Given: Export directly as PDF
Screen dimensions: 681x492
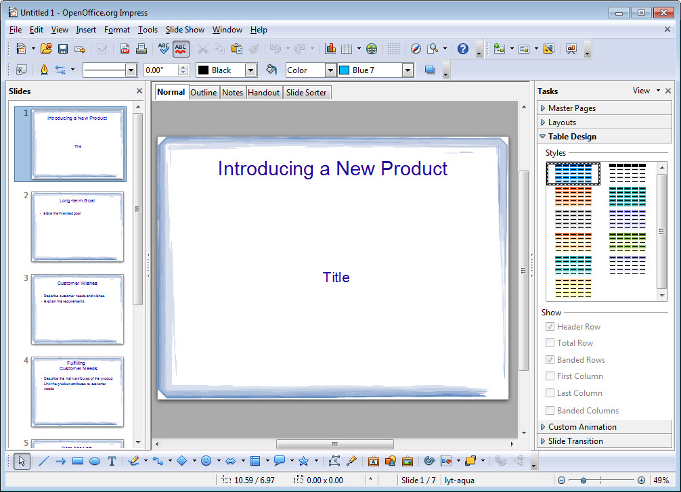Looking at the screenshot, I should 125,49.
